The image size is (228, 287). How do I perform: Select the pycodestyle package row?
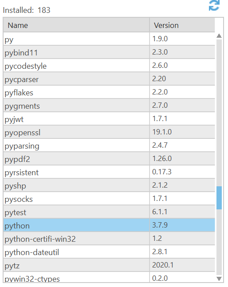[x=109, y=66]
